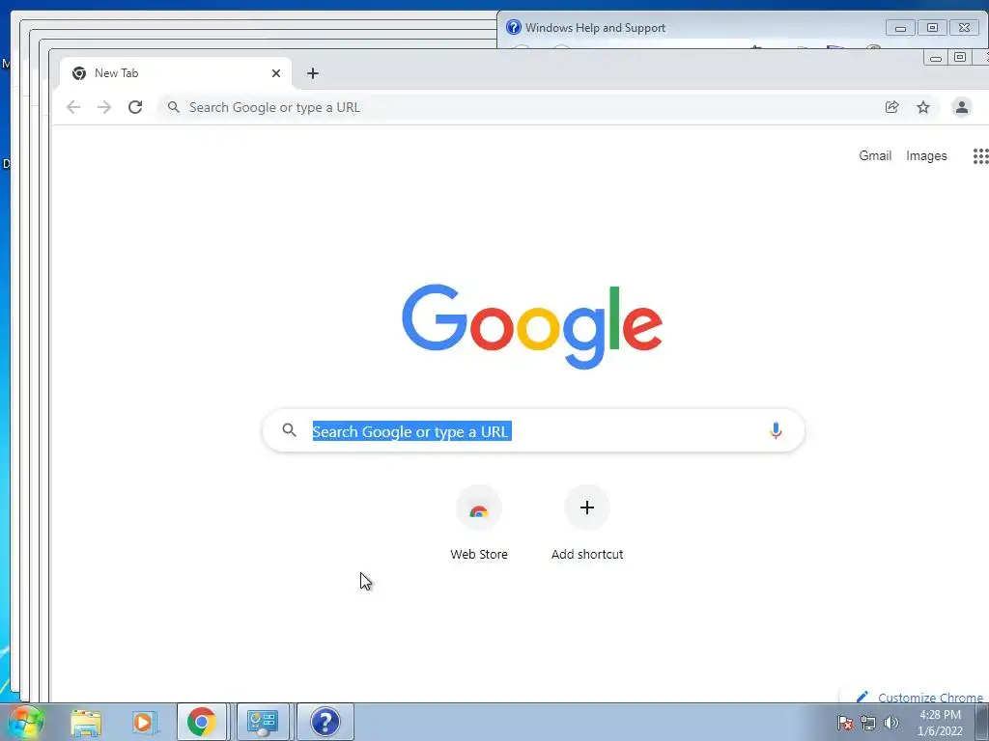This screenshot has height=741, width=989.
Task: Click the Google logo
Action: coord(532,326)
